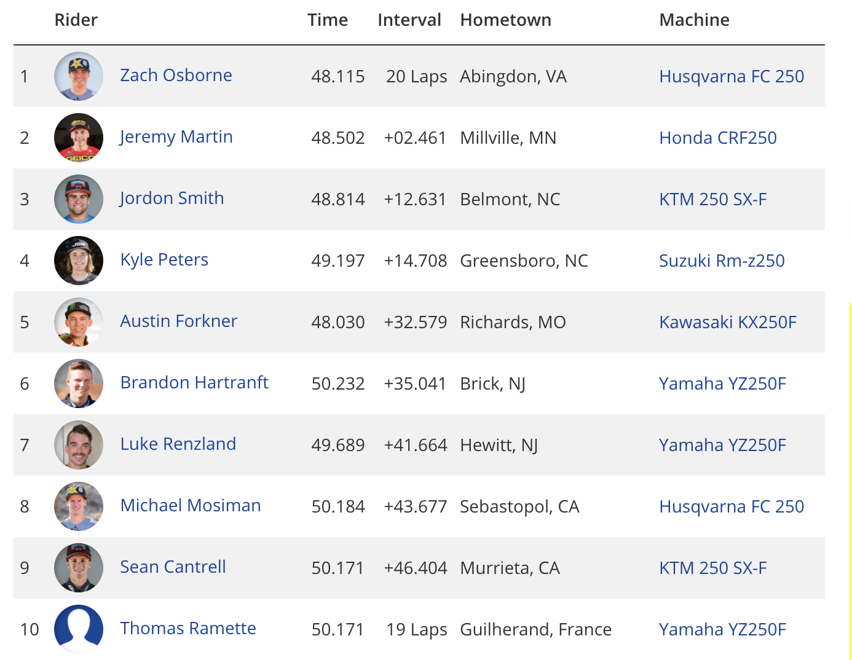Open the Kawasaki KX250F machine link
This screenshot has height=660, width=852.
pos(728,322)
